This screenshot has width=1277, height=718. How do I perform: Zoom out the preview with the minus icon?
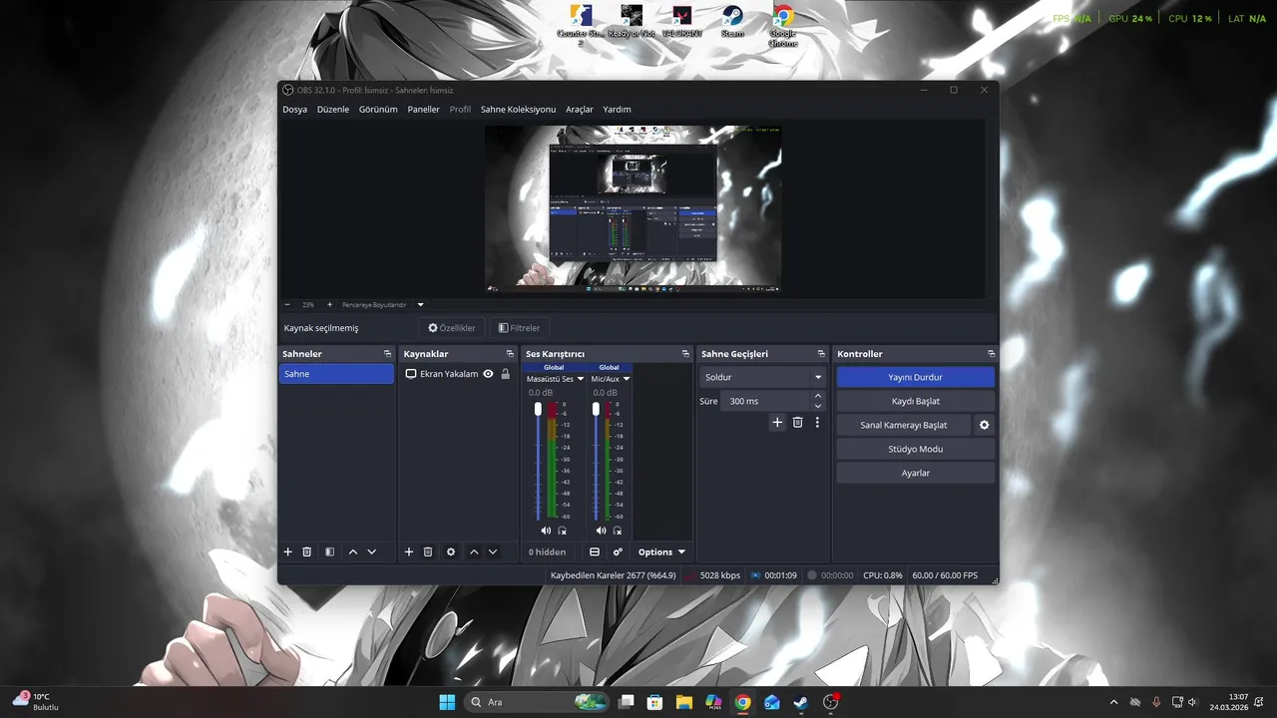287,304
